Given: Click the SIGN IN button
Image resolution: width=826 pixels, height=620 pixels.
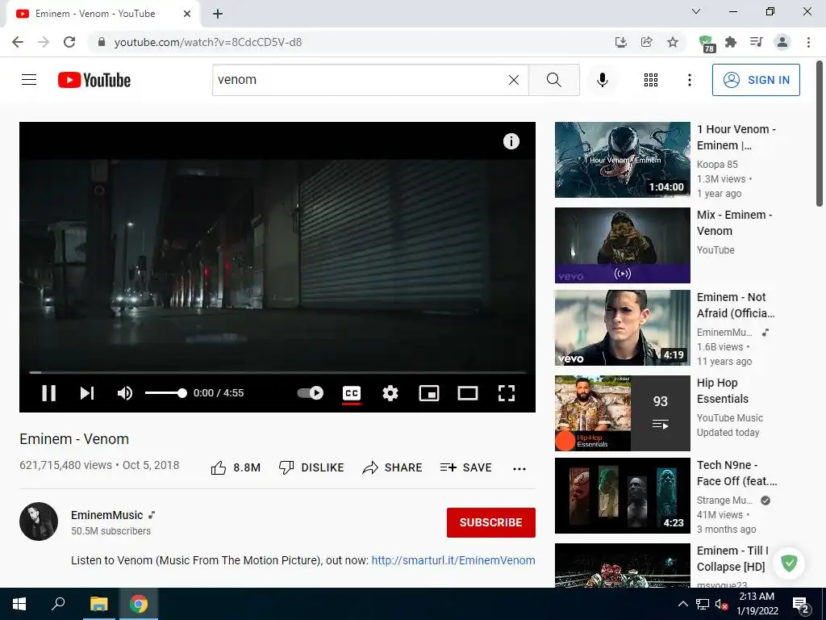Looking at the screenshot, I should click(x=755, y=80).
